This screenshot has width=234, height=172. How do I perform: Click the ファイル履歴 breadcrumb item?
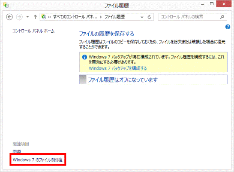(114, 17)
